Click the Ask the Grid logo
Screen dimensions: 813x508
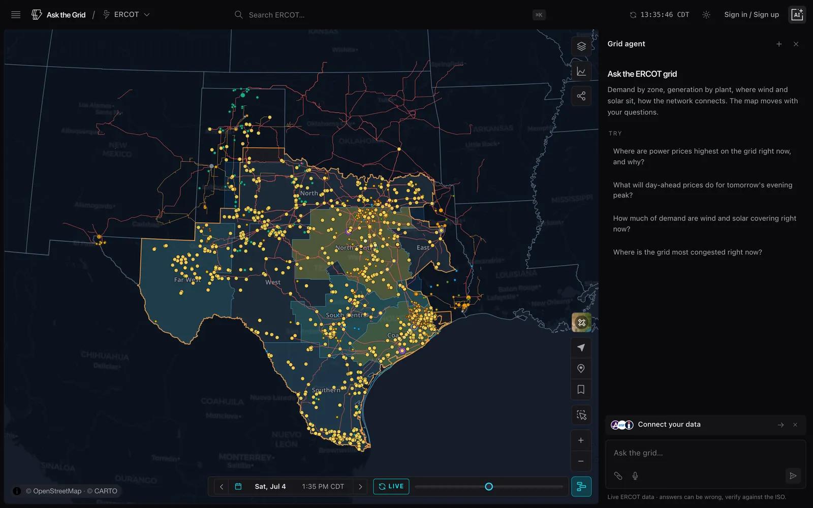click(x=58, y=15)
